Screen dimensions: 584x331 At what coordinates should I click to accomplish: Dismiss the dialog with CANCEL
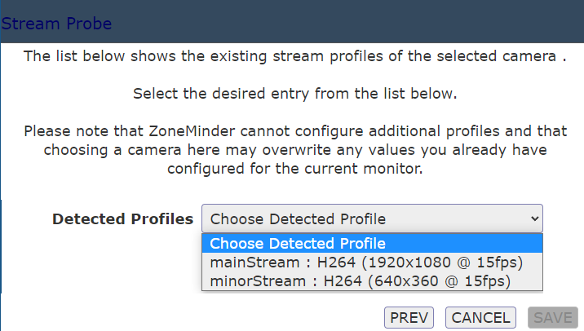tap(480, 318)
